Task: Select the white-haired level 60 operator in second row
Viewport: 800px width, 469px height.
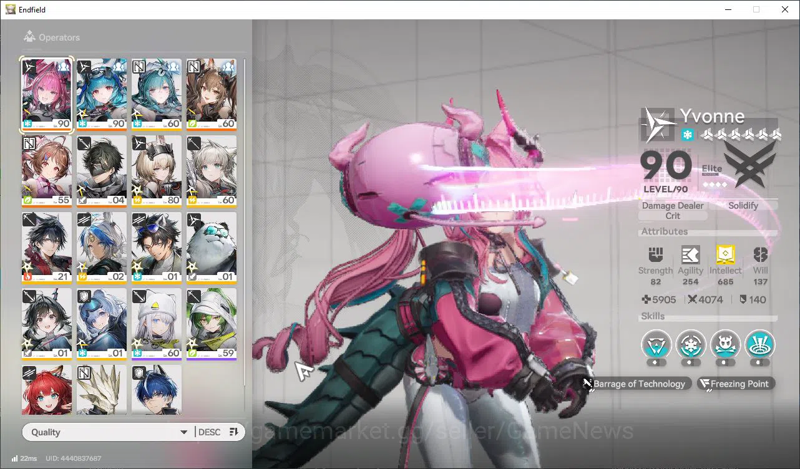Action: (x=212, y=171)
